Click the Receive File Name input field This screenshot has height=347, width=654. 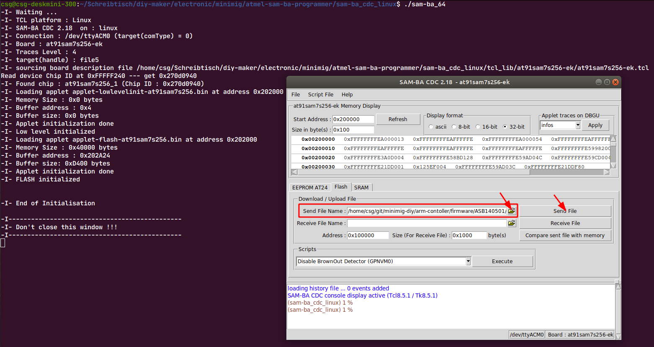pos(427,223)
